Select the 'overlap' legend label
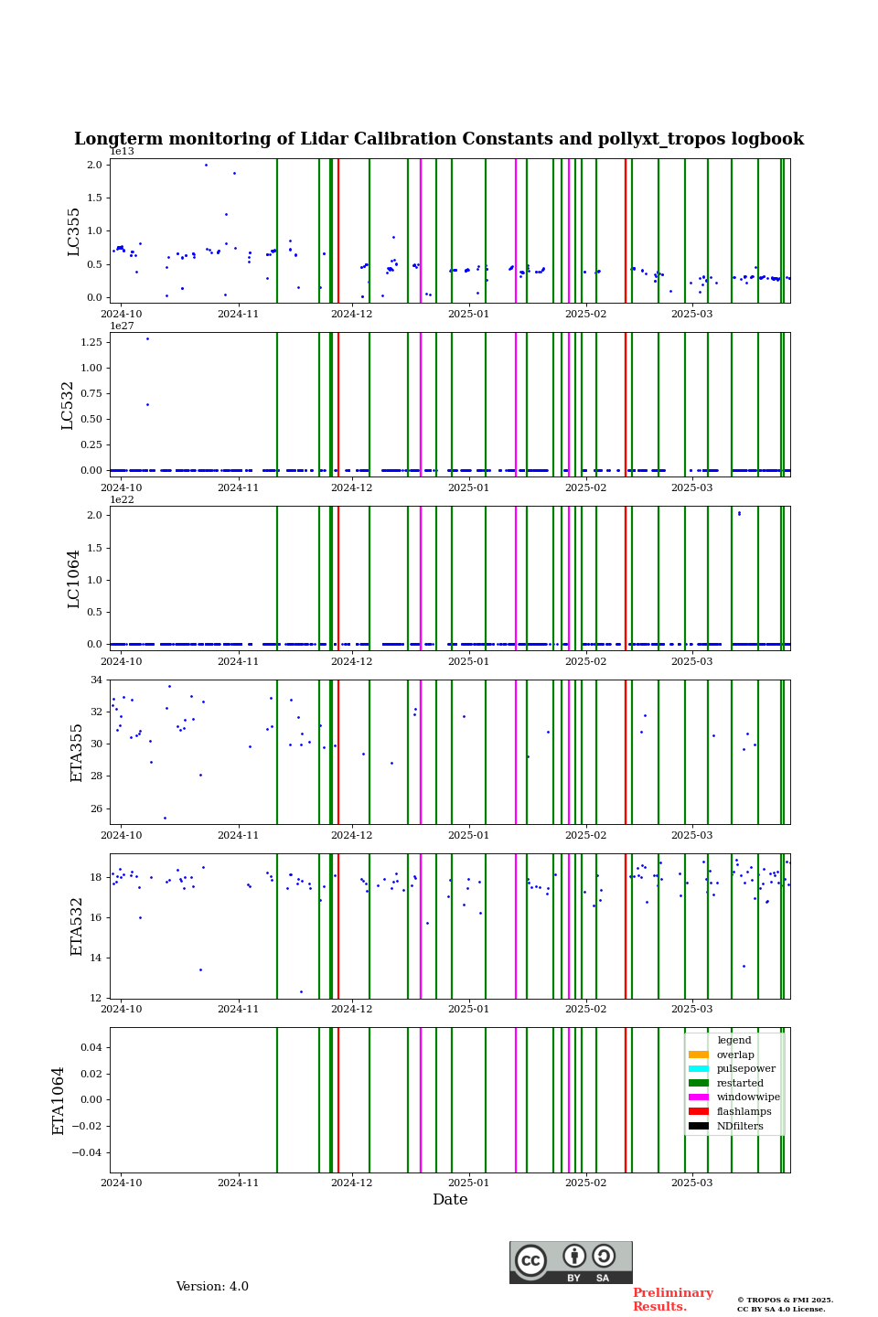Image resolution: width=878 pixels, height=1317 pixels. tap(735, 1055)
